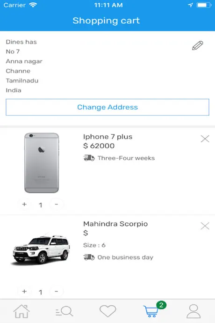Open the Mahindra Scorpio product title
The width and height of the screenshot is (215, 323).
pos(115,224)
